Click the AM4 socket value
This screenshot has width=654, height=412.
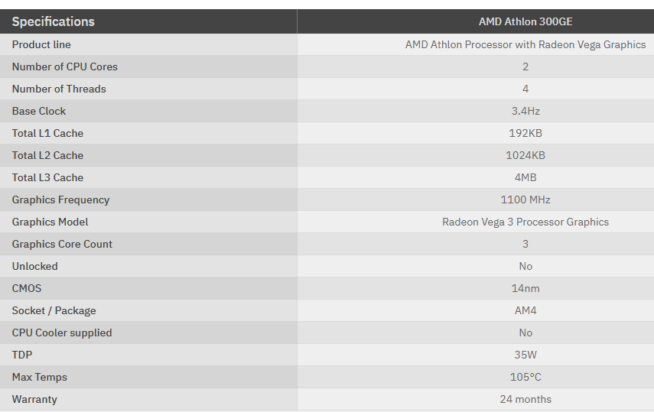525,310
